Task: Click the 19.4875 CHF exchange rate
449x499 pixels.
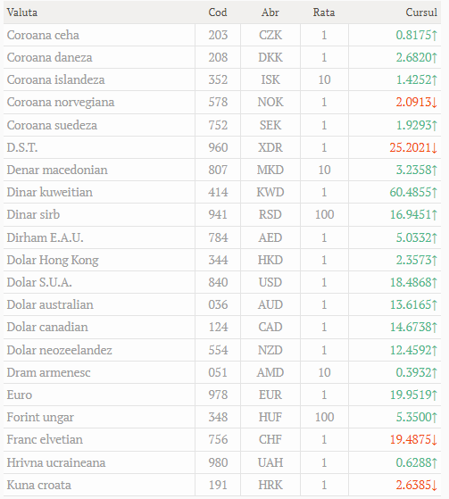Action: click(413, 439)
